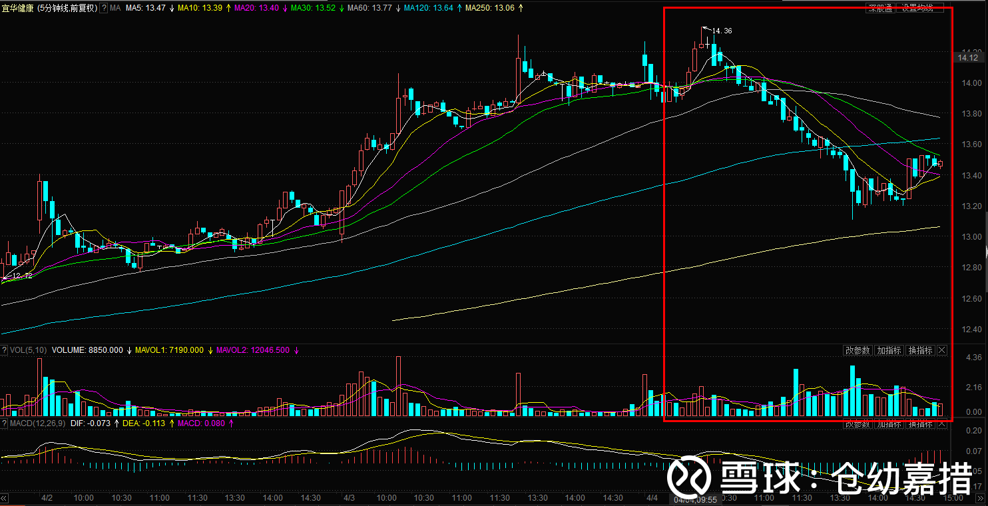Viewport: 988px width, 506px height.
Task: Open 改参数 for the volume panel
Action: 858,350
